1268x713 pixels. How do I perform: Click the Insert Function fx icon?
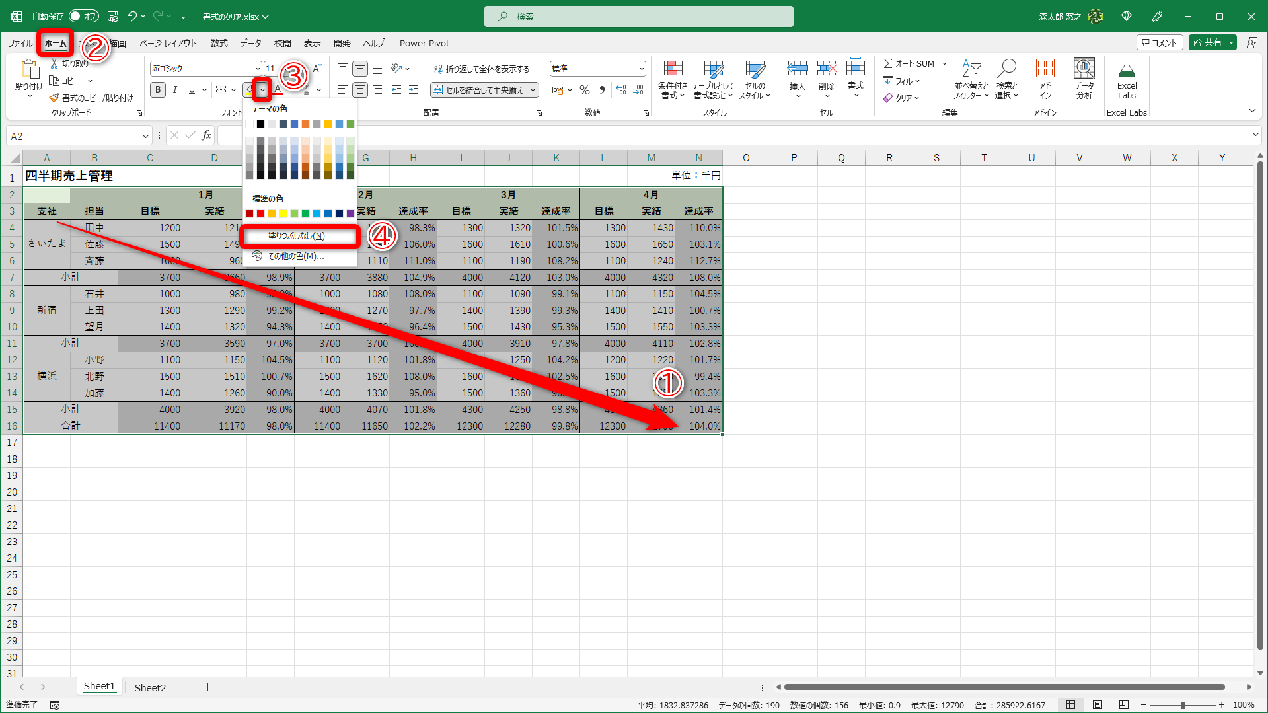click(207, 135)
